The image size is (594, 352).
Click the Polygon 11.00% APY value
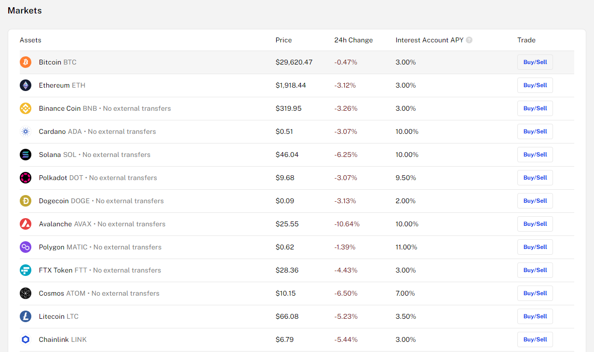[406, 247]
